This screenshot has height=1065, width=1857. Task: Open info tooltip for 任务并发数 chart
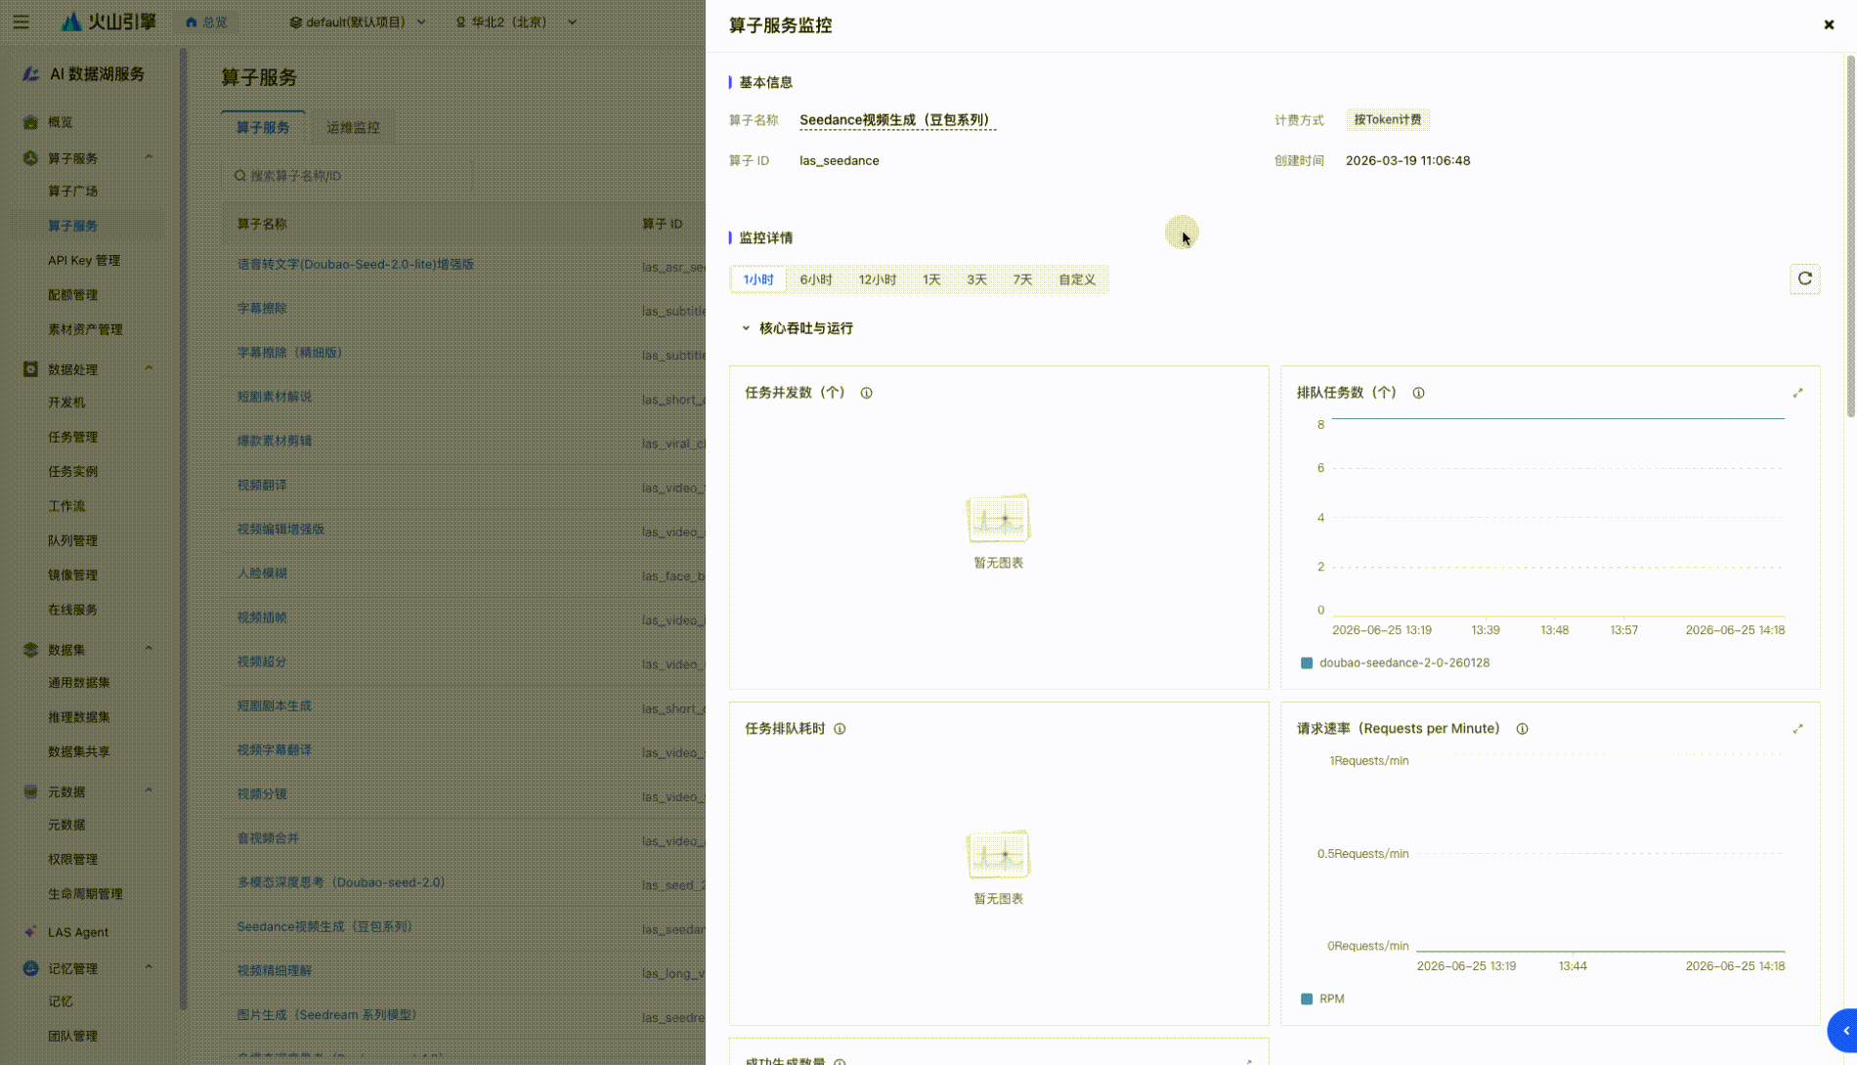866,393
